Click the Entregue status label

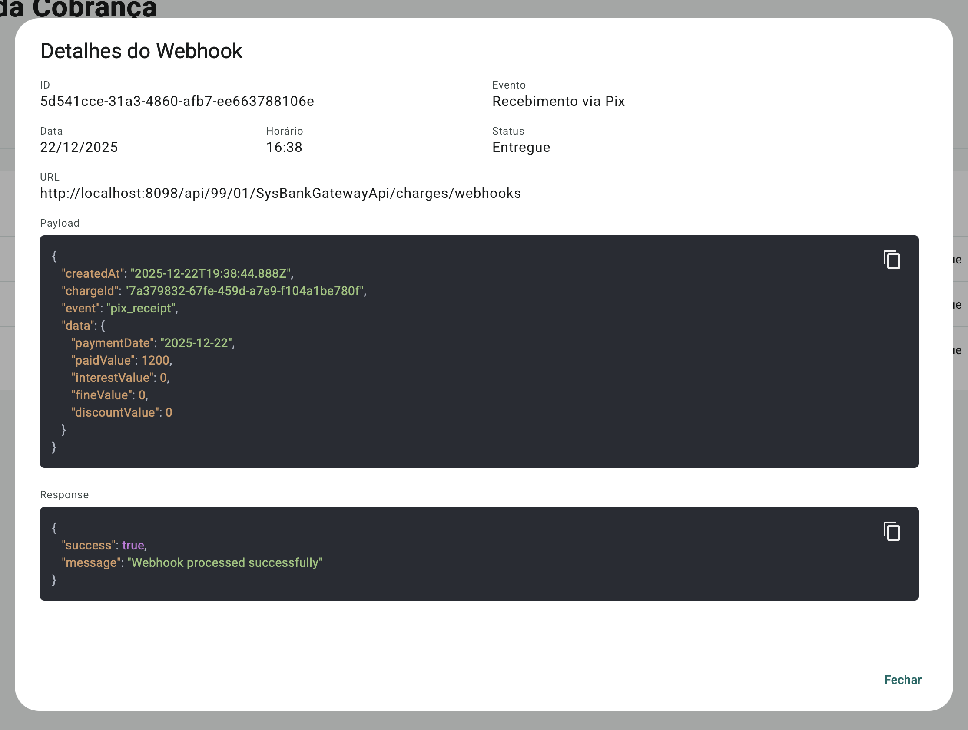pyautogui.click(x=521, y=147)
